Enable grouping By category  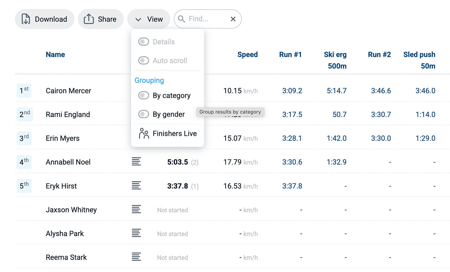click(x=143, y=95)
